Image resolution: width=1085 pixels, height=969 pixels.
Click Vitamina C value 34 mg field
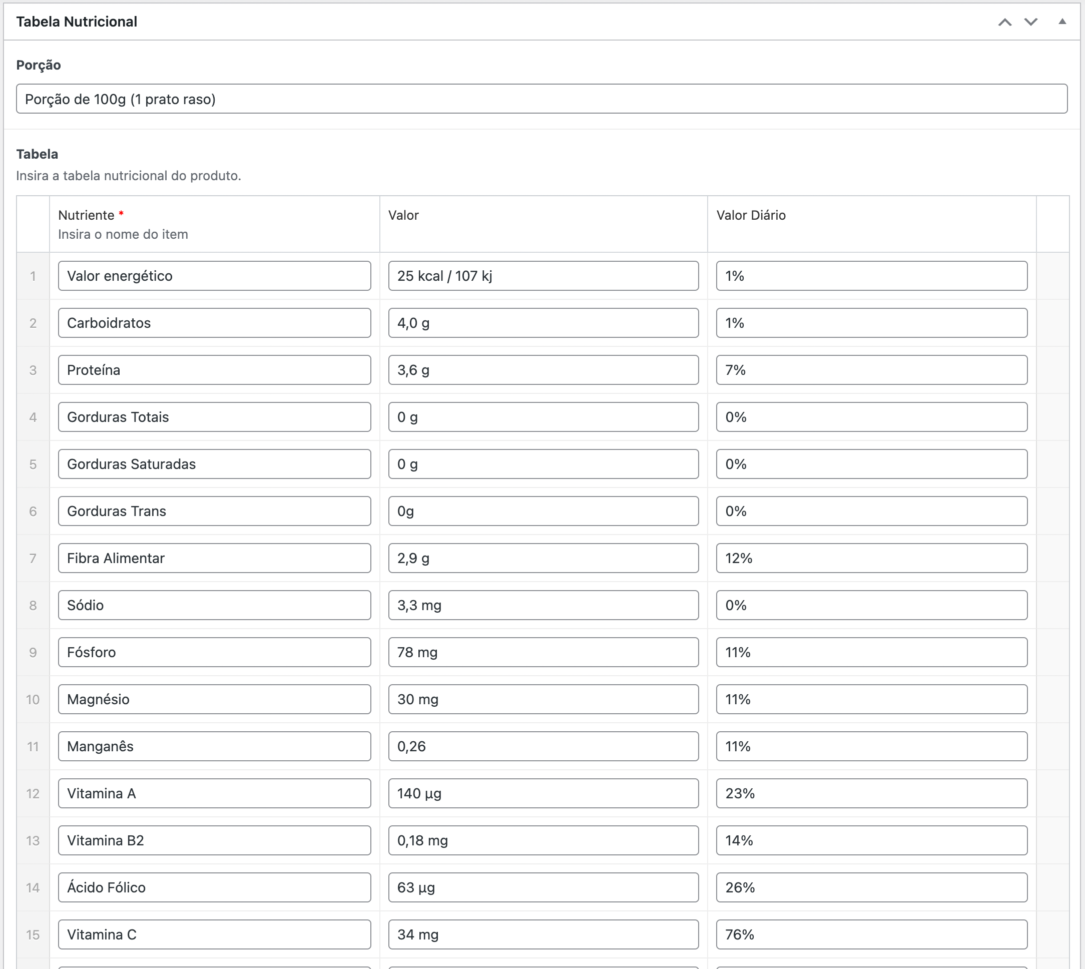click(x=543, y=934)
